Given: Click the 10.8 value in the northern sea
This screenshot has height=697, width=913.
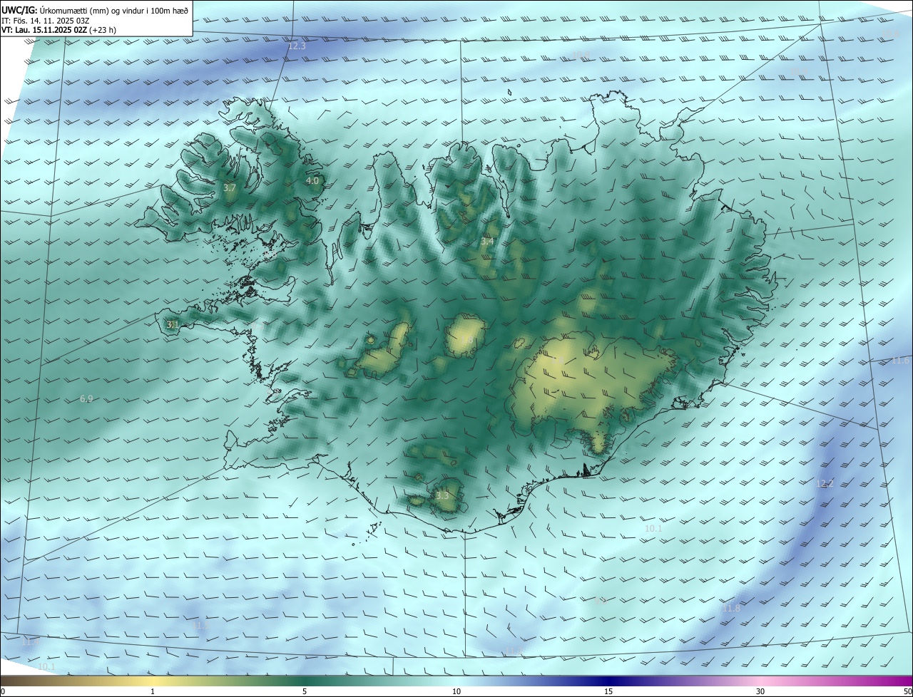Looking at the screenshot, I should [581, 55].
